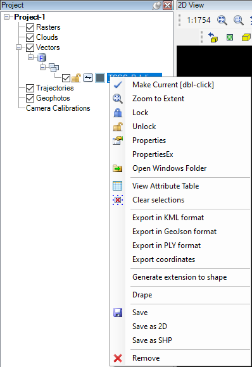252x367 pixels.
Task: Disable the Trajectories checkbox
Action: click(30, 88)
